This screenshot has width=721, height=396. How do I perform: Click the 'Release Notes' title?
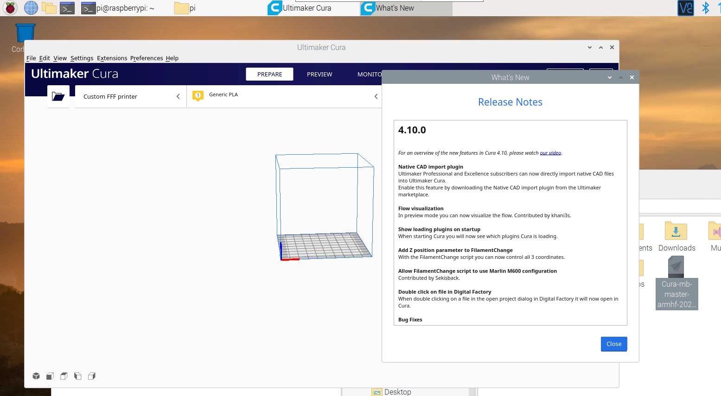[510, 102]
